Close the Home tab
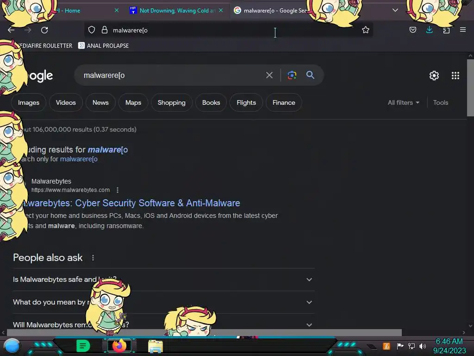This screenshot has width=474, height=356. 117,10
